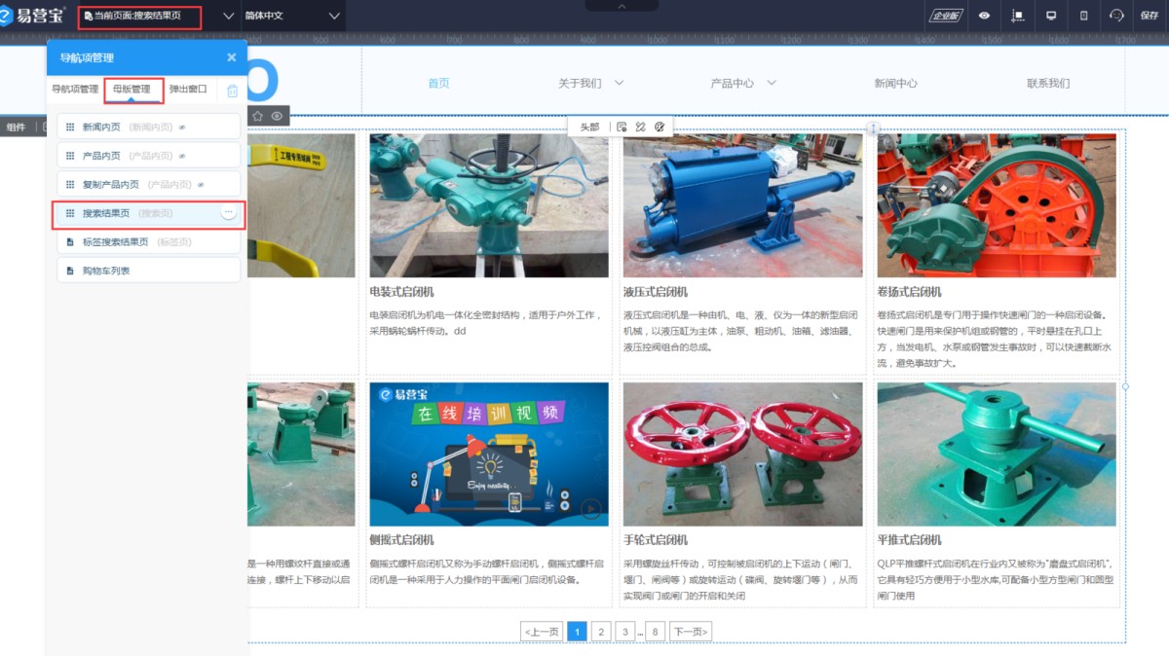Image resolution: width=1169 pixels, height=656 pixels.
Task: Click grid handle icon of 新闻内页
Action: [x=70, y=127]
